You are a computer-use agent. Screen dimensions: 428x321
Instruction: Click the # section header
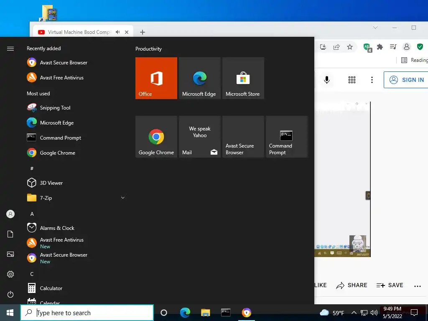point(32,168)
